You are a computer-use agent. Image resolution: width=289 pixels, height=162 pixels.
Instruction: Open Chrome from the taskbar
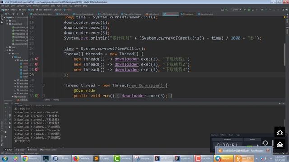point(31,158)
